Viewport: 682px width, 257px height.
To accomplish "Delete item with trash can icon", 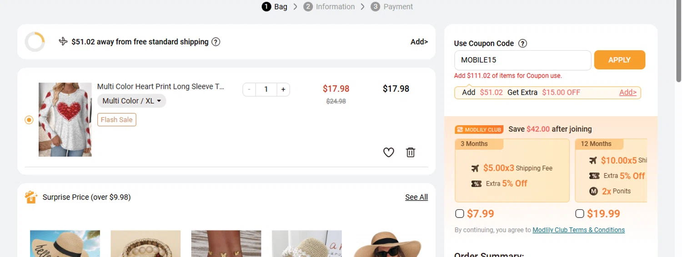I will click(x=411, y=152).
